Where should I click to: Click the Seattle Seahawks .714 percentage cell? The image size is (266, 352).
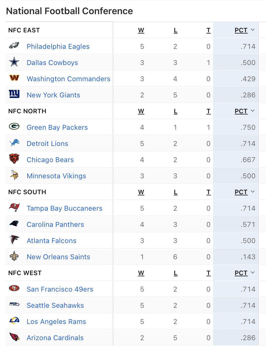(x=248, y=305)
